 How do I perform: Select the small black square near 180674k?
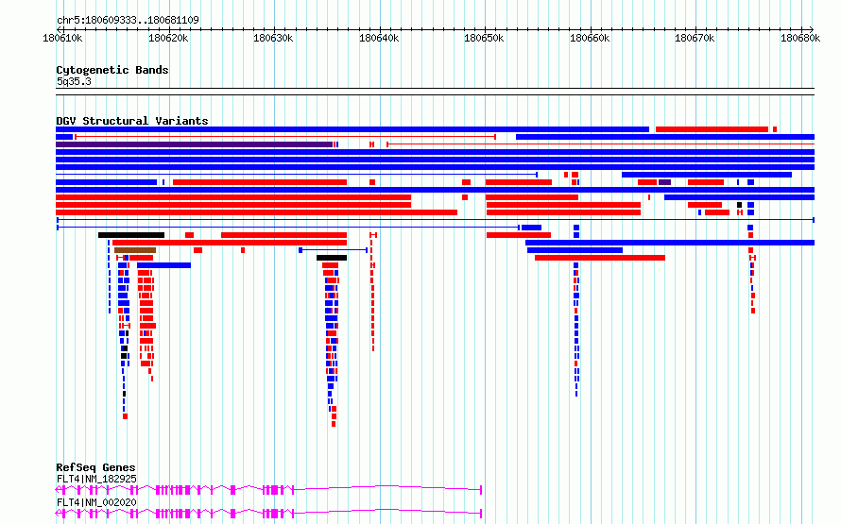(739, 205)
